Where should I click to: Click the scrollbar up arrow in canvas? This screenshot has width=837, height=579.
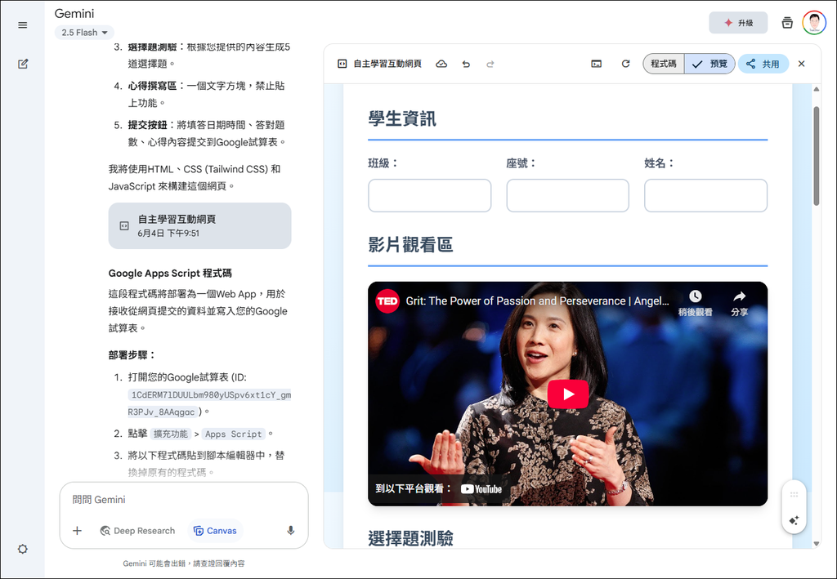pos(817,89)
